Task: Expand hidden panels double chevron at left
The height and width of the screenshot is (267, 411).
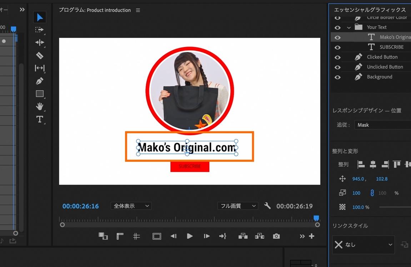Action: (x=22, y=9)
